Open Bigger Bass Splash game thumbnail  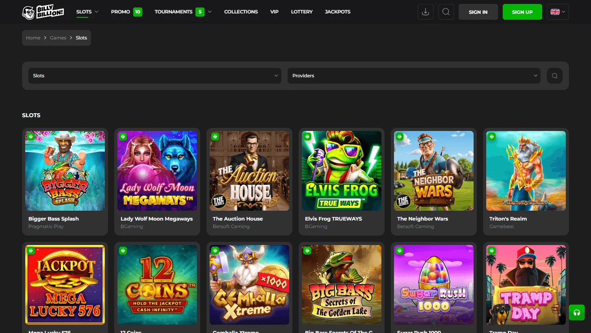[65, 171]
